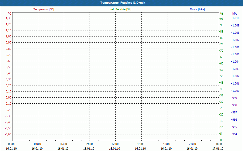Select the red 'Temperatur [°C]' legend label
The width and height of the screenshot is (243, 152).
point(44,9)
